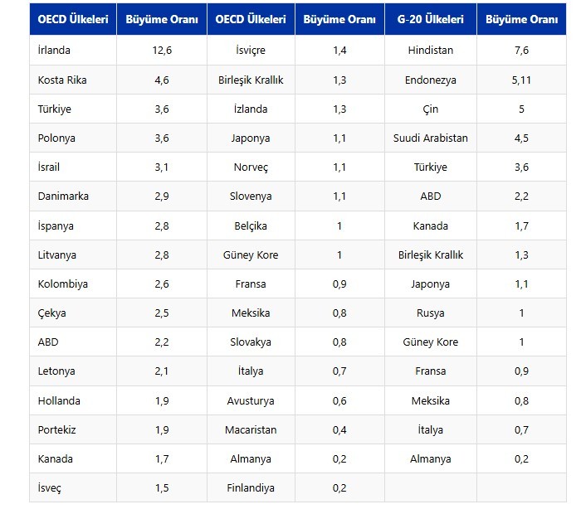Viewport: 581px width, 509px height.
Task: Click the Portekiz cell
Action: (x=58, y=430)
